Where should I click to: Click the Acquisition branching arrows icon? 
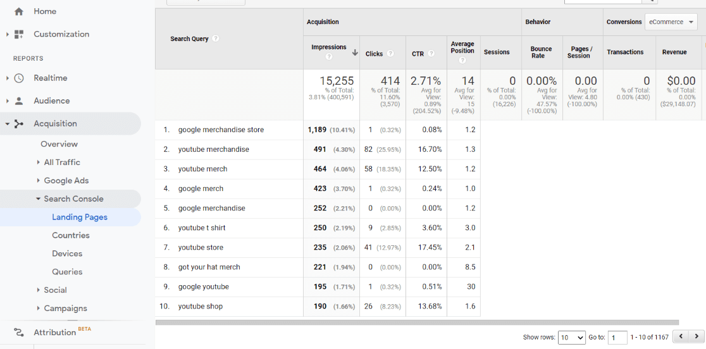(18, 124)
